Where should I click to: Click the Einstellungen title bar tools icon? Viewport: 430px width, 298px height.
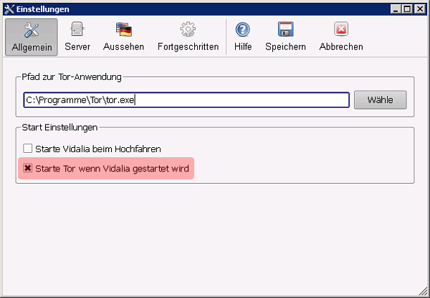(9, 9)
